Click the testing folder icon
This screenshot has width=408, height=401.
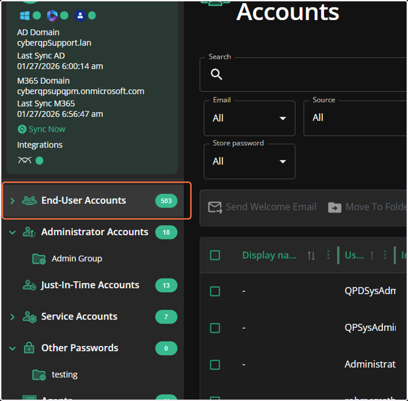[x=39, y=375]
